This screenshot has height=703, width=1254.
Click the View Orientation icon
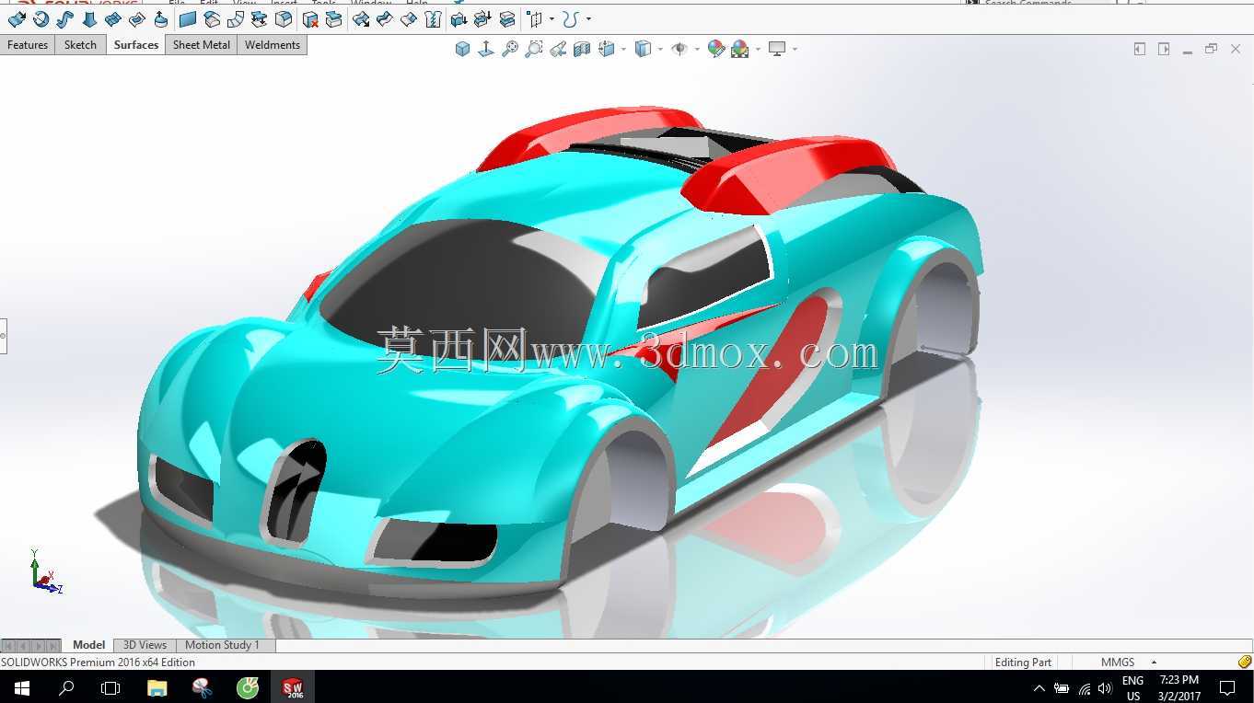point(606,49)
